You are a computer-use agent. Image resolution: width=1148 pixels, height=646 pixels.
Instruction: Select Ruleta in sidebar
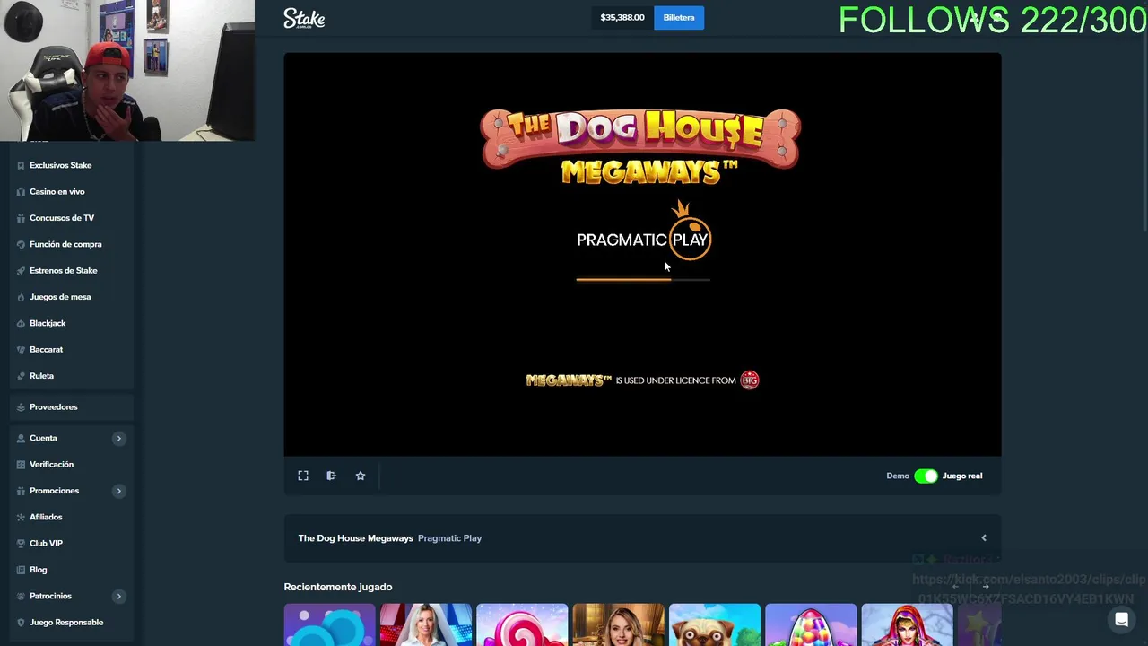pyautogui.click(x=41, y=376)
